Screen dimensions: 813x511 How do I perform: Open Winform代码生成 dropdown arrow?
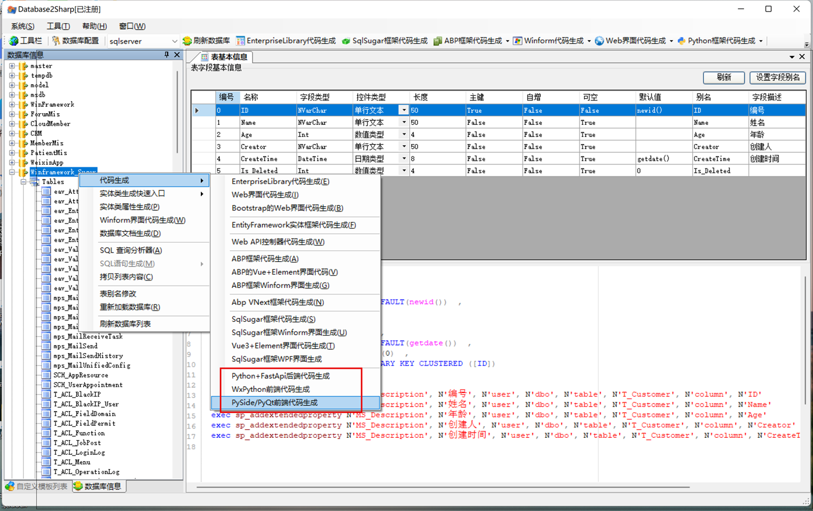[x=589, y=41]
